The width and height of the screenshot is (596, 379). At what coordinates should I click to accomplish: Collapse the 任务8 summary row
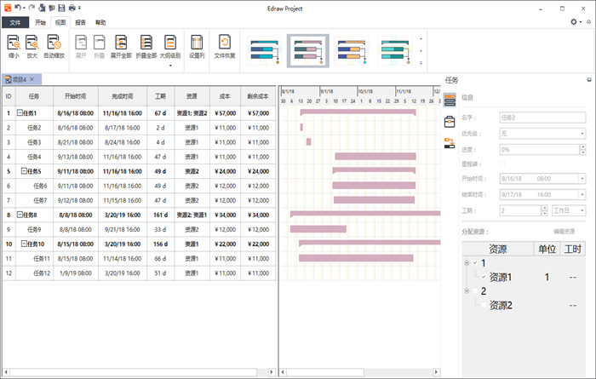point(20,215)
